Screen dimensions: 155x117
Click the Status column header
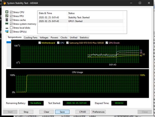pos(95,13)
